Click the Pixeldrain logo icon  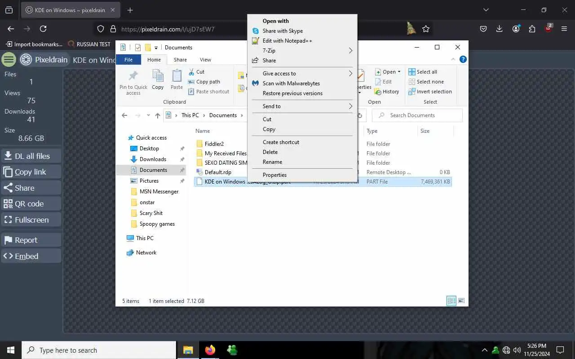(x=26, y=59)
